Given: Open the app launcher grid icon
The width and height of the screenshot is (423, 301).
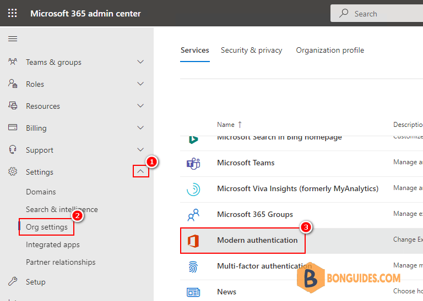Looking at the screenshot, I should coord(13,13).
